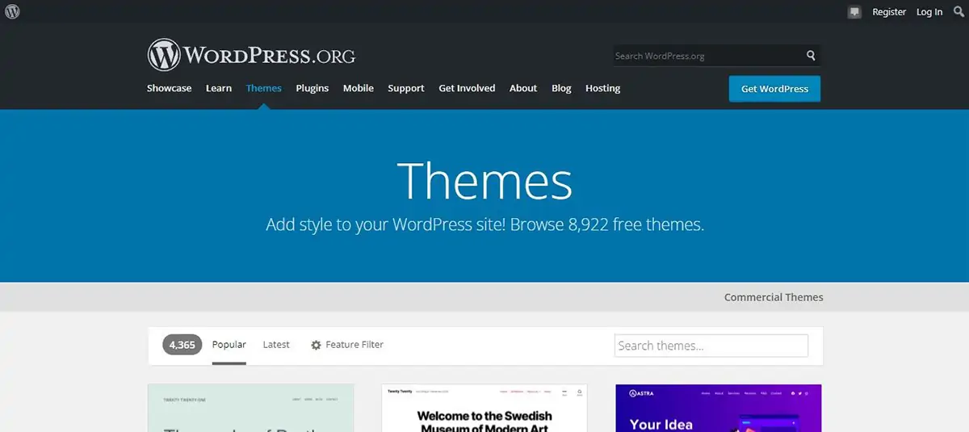Click the magnifier icon in admin bar
Image resolution: width=969 pixels, height=432 pixels.
[x=959, y=12]
